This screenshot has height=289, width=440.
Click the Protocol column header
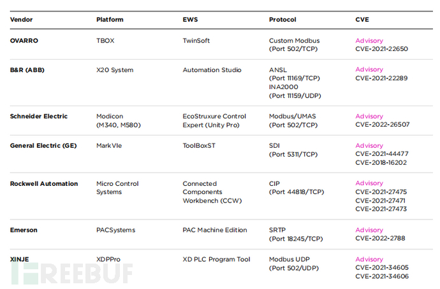point(282,20)
